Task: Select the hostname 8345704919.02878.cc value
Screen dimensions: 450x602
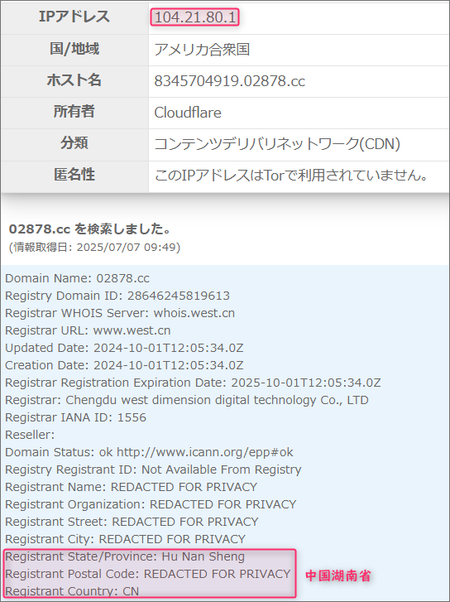Action: (229, 81)
